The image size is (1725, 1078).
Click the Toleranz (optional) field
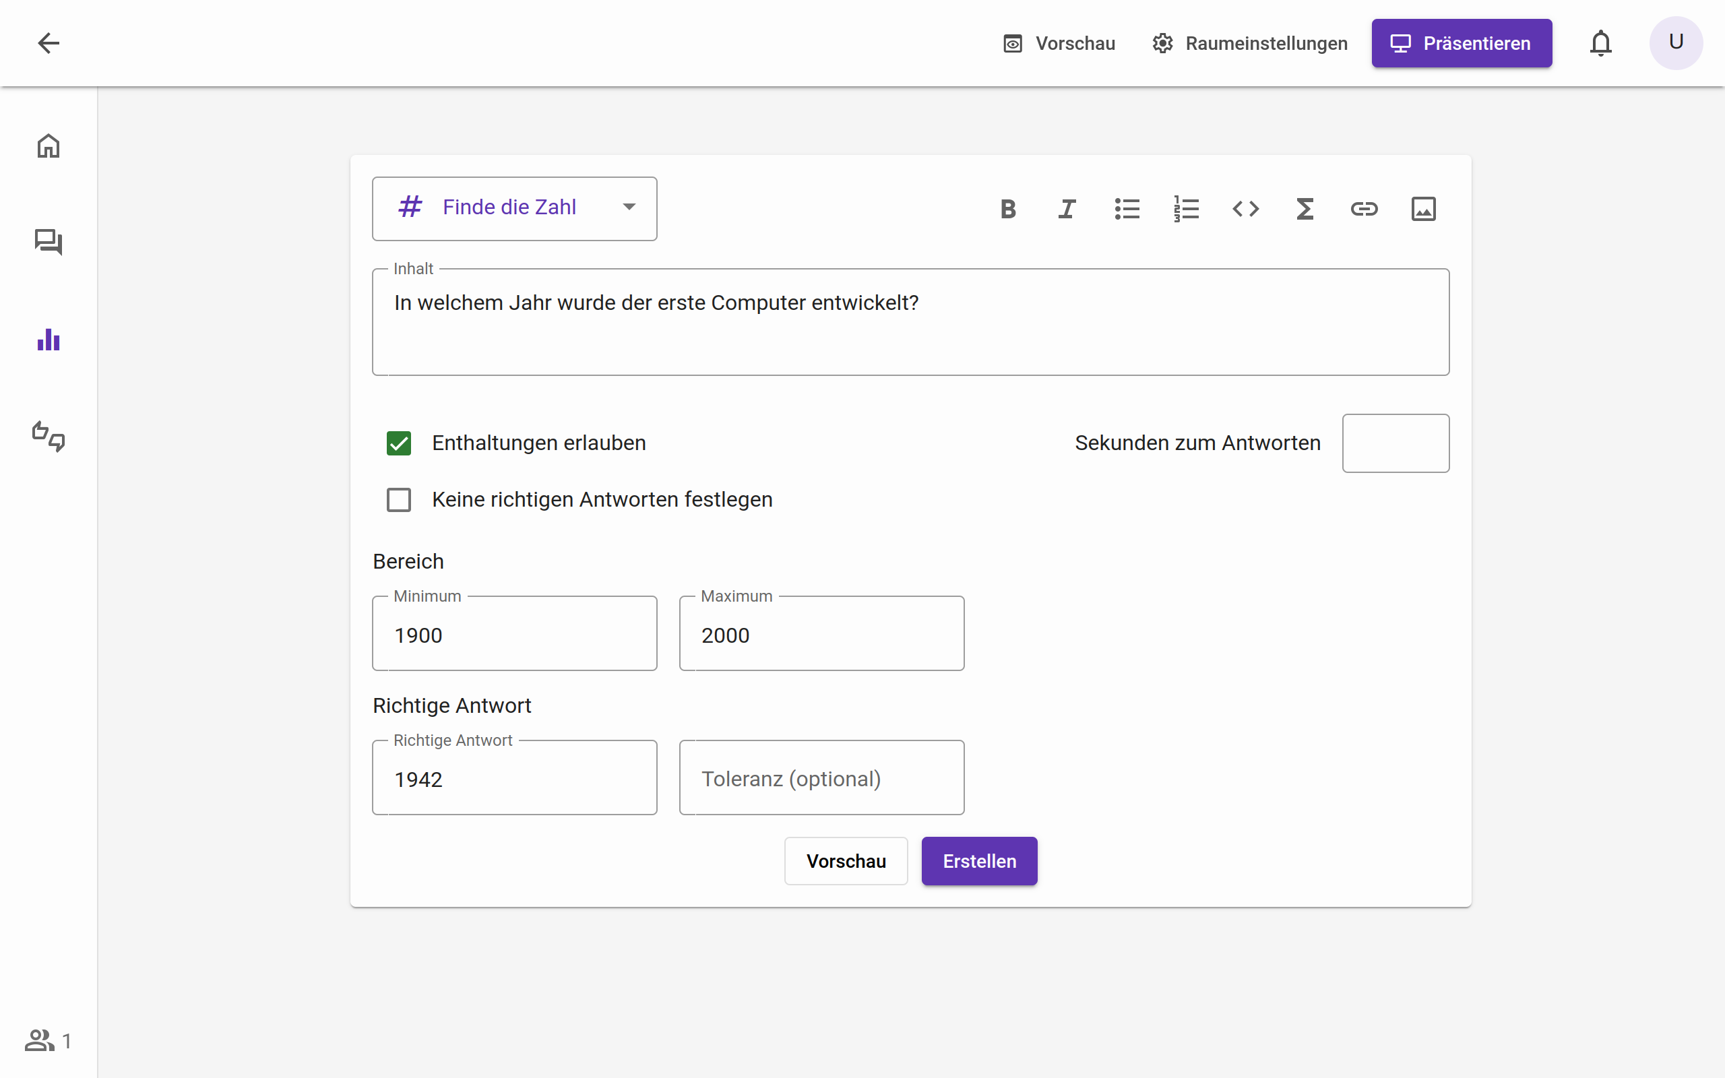tap(821, 778)
